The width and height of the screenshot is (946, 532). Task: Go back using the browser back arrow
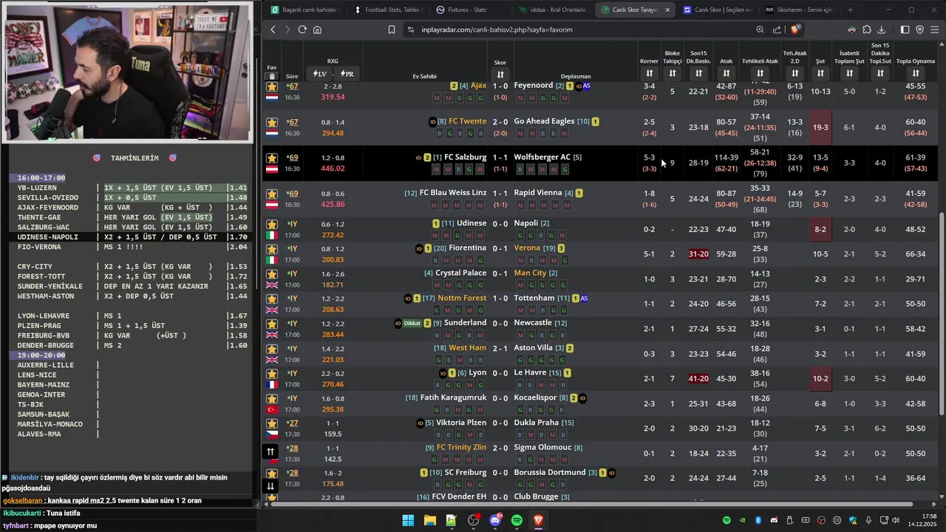point(273,30)
